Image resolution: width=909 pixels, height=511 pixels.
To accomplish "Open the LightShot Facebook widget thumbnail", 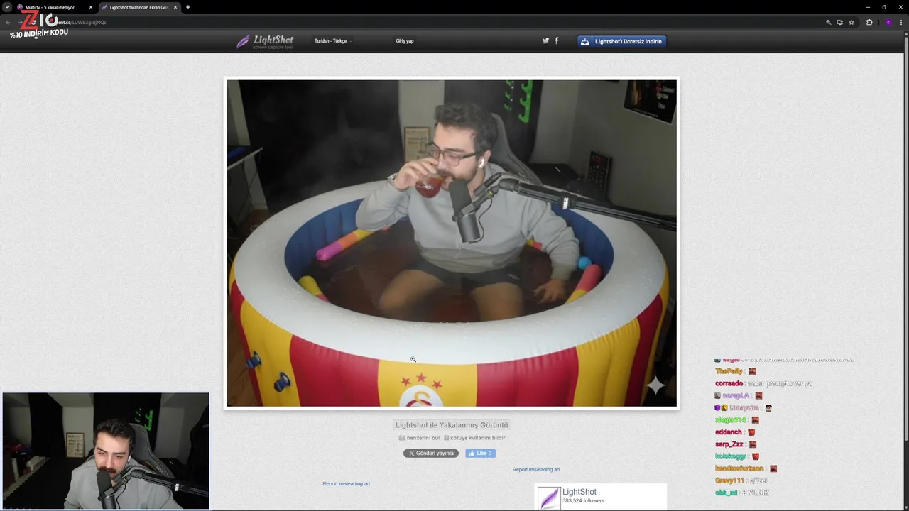I will (x=549, y=498).
